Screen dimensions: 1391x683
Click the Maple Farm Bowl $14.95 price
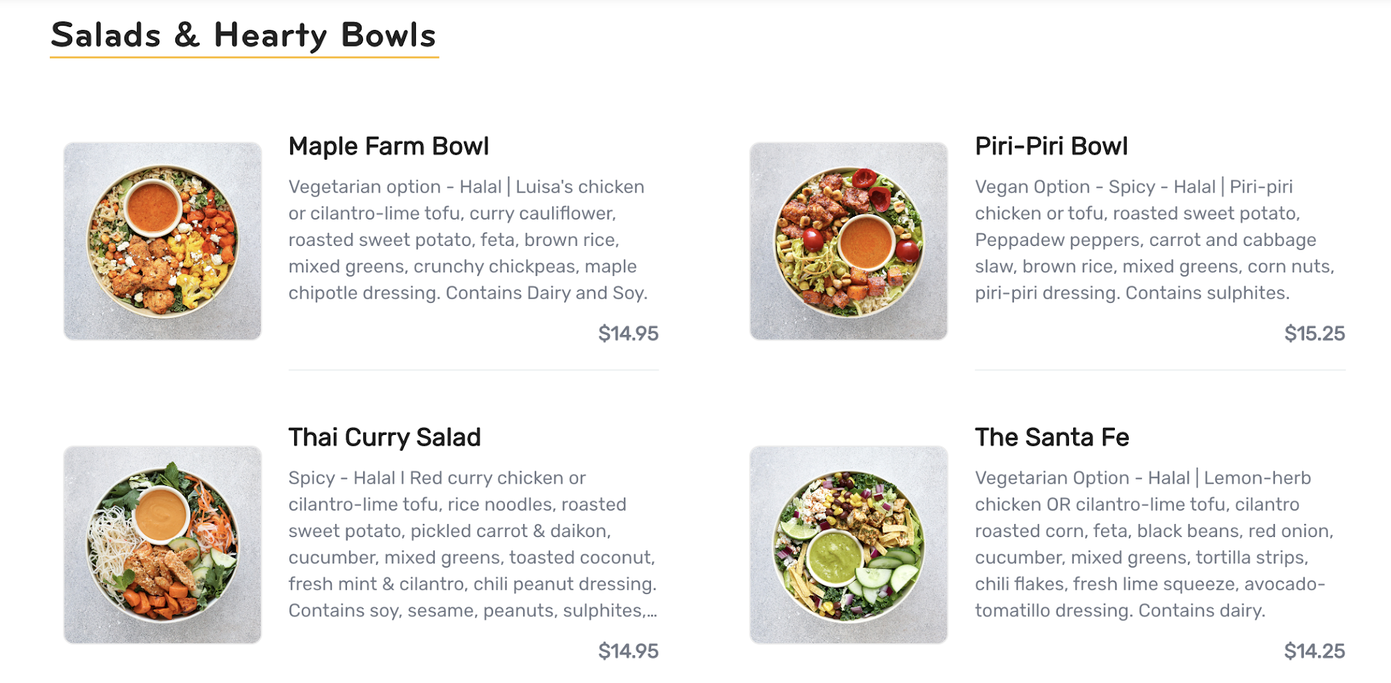coord(628,334)
